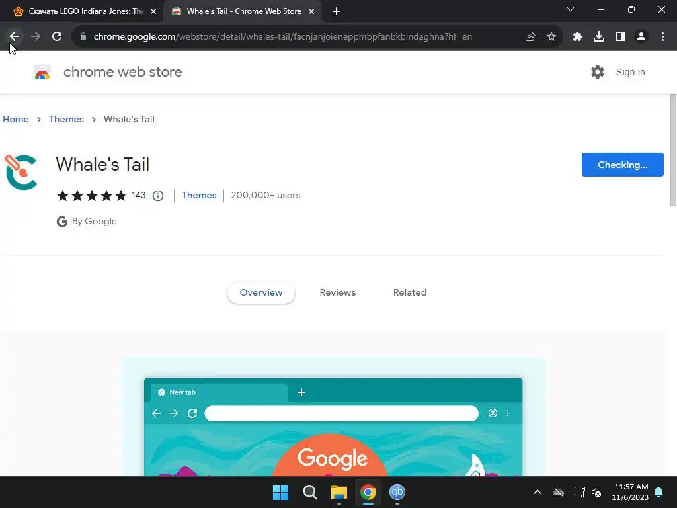
Task: Toggle the side panel icon
Action: [620, 37]
